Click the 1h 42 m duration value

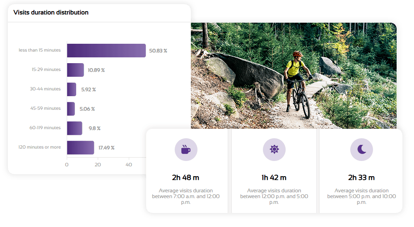(x=274, y=177)
